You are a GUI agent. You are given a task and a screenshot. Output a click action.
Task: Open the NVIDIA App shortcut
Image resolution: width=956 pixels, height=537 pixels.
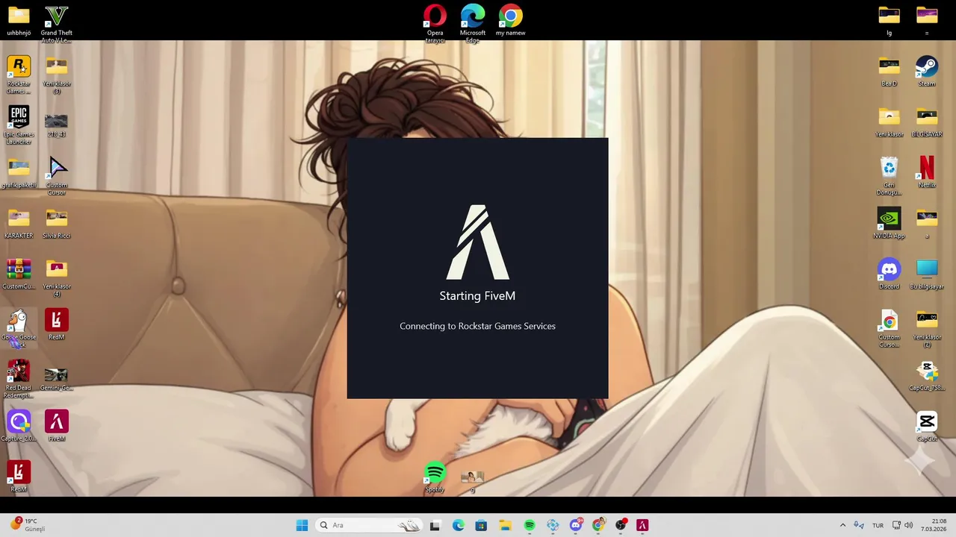pyautogui.click(x=889, y=224)
